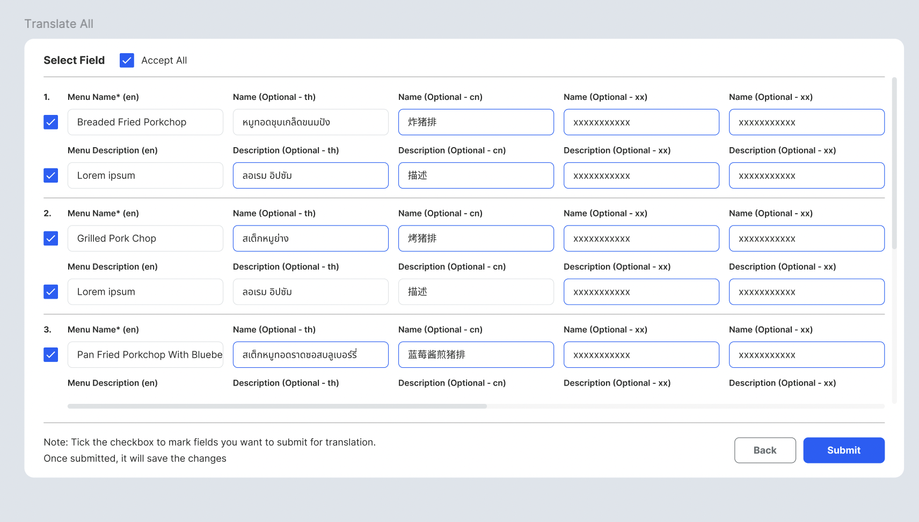Viewport: 919px width, 522px height.
Task: Focus the Chinese name field containing 炸猪排
Action: (x=476, y=122)
